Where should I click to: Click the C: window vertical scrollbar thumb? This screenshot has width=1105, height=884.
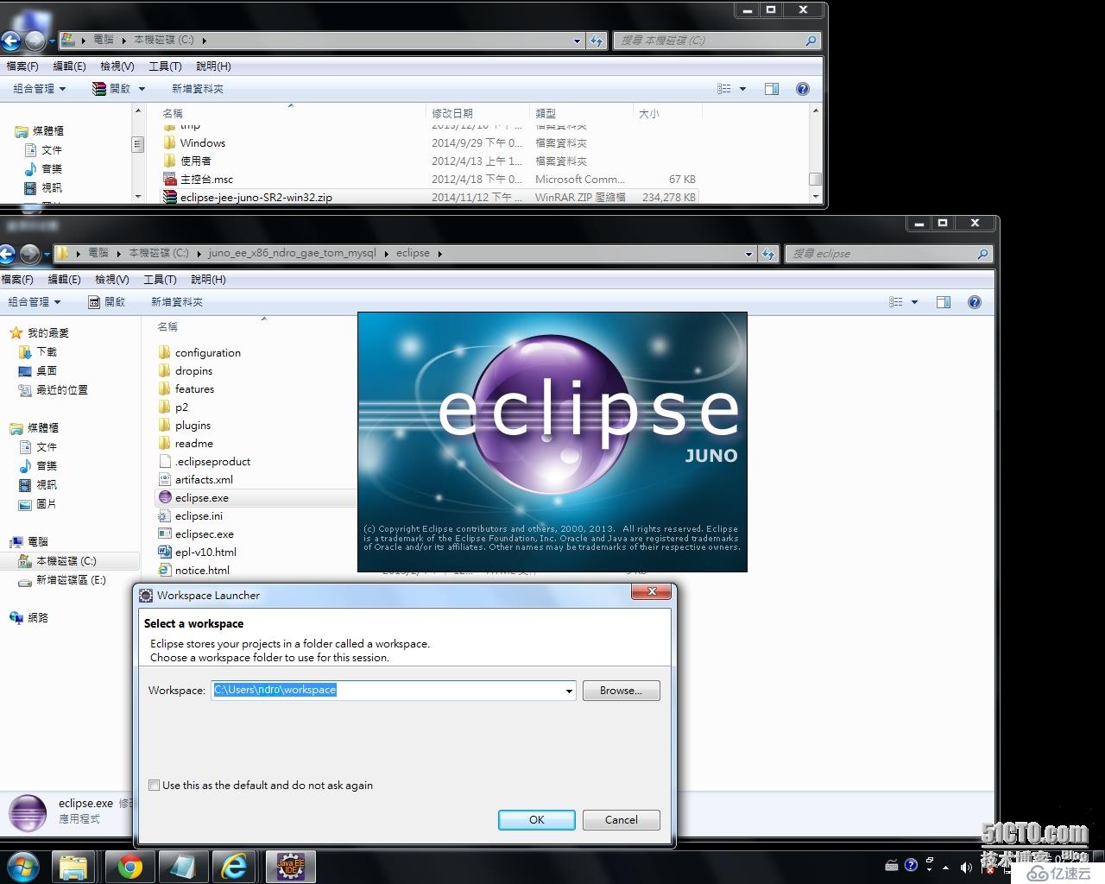tap(815, 179)
